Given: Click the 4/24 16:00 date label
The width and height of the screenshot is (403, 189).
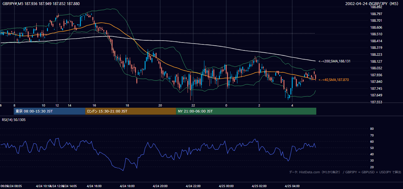Looking at the screenshot, I should pos(94,186).
